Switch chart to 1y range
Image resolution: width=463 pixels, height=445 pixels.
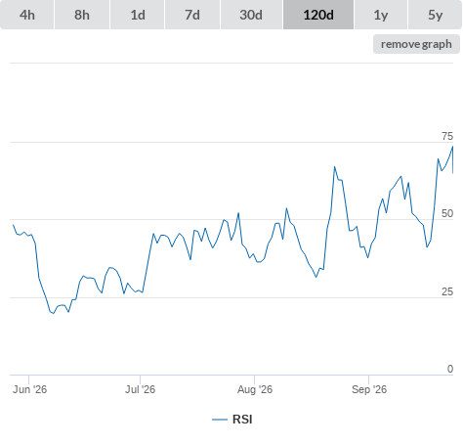click(381, 15)
